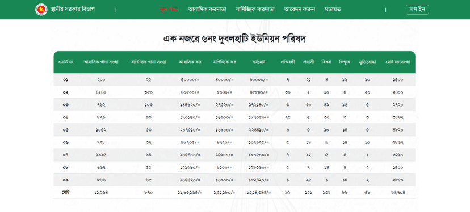
Task: Click total commercial tax ১,৫১,১৮০/=
Action: click(225, 193)
